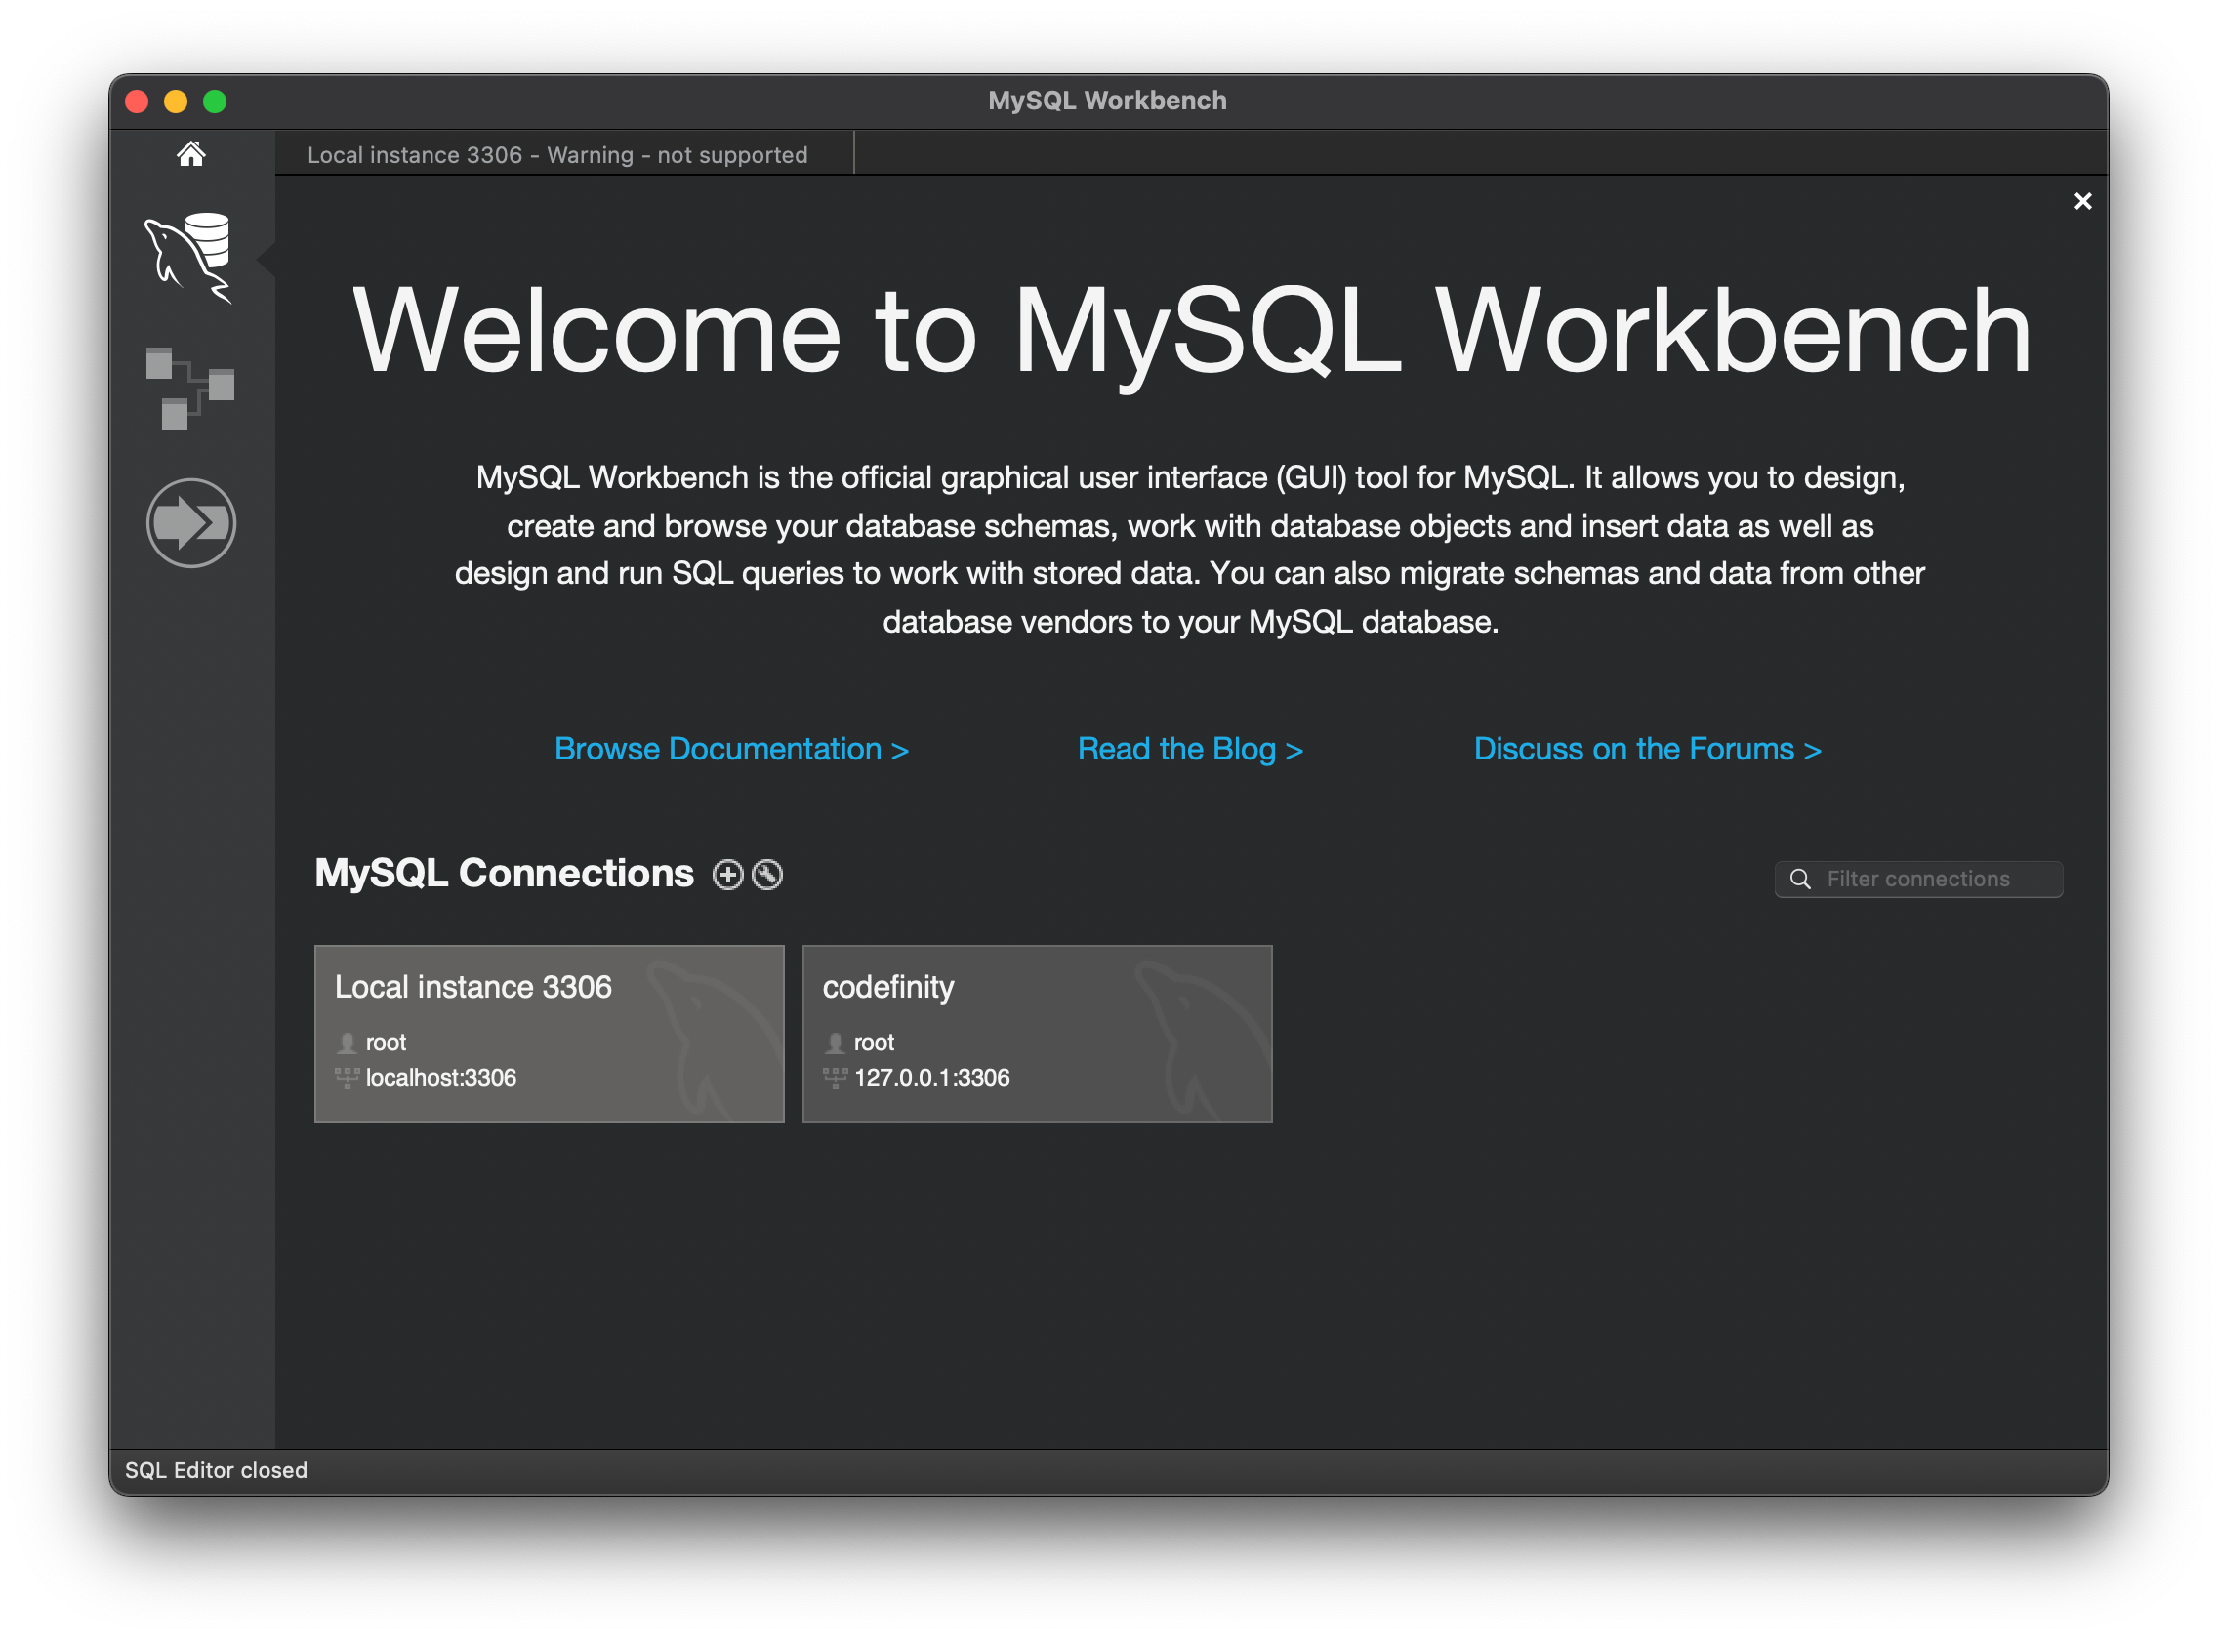Screen dimensions: 2218x1640
Task: Open the models view sidebar icon
Action: tap(189, 389)
